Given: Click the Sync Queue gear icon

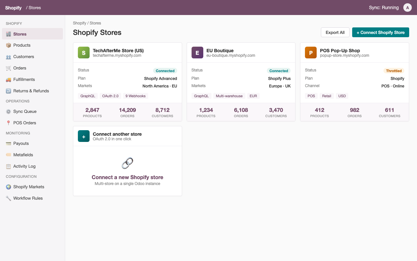Looking at the screenshot, I should click(8, 112).
